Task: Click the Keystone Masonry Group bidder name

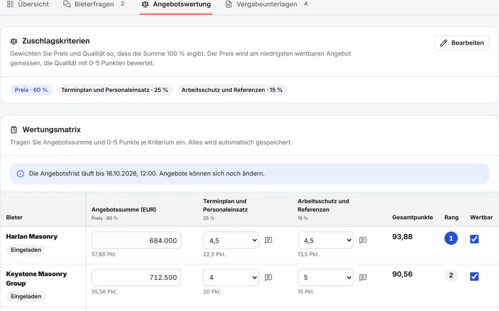Action: 36,279
